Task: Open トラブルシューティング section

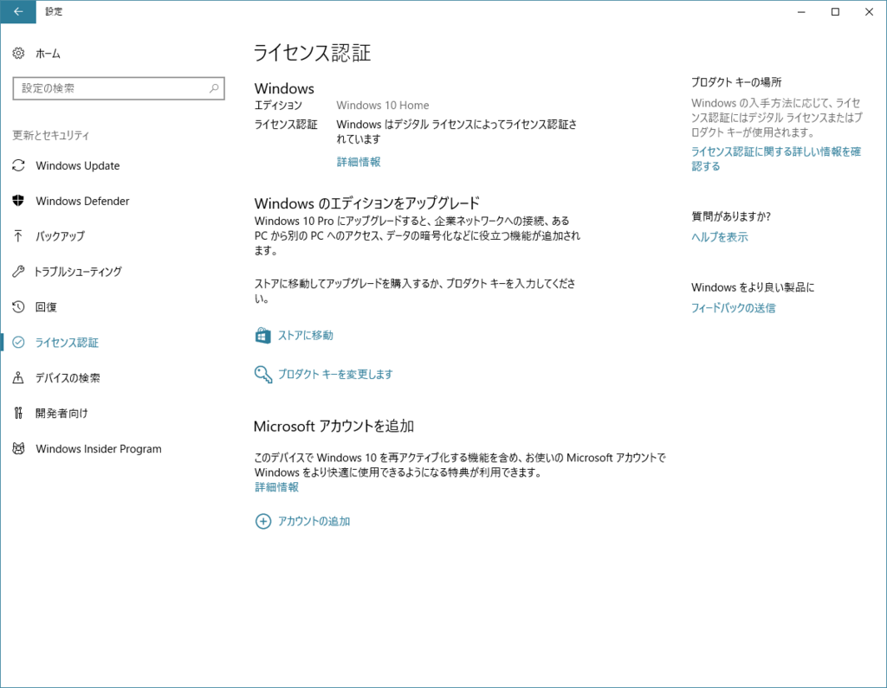Action: click(78, 272)
